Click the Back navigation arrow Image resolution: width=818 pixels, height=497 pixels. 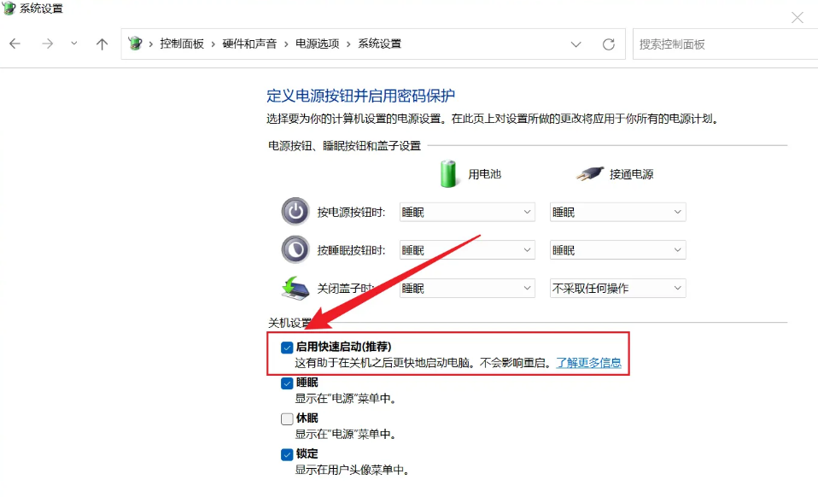(x=15, y=44)
